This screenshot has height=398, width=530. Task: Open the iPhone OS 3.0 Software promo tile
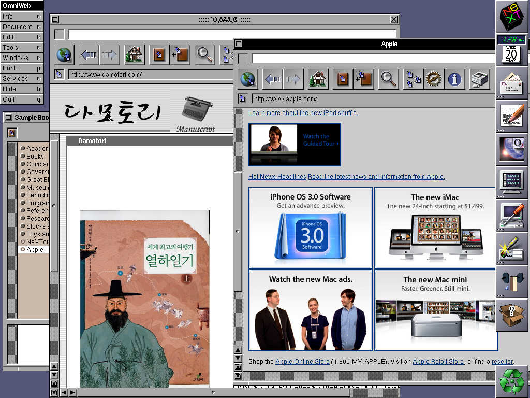point(311,228)
